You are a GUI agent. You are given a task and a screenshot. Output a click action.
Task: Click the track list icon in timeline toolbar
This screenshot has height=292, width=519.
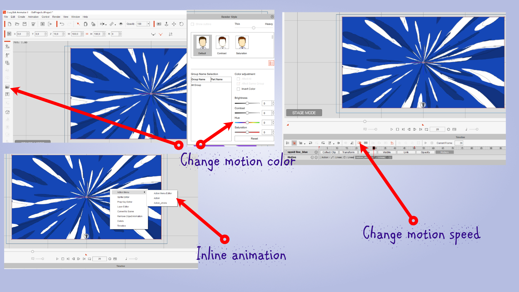(x=288, y=143)
